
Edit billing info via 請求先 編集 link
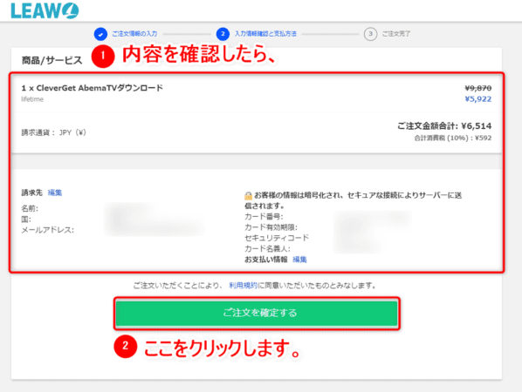point(55,193)
